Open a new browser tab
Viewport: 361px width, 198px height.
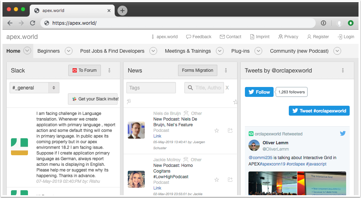pos(122,11)
